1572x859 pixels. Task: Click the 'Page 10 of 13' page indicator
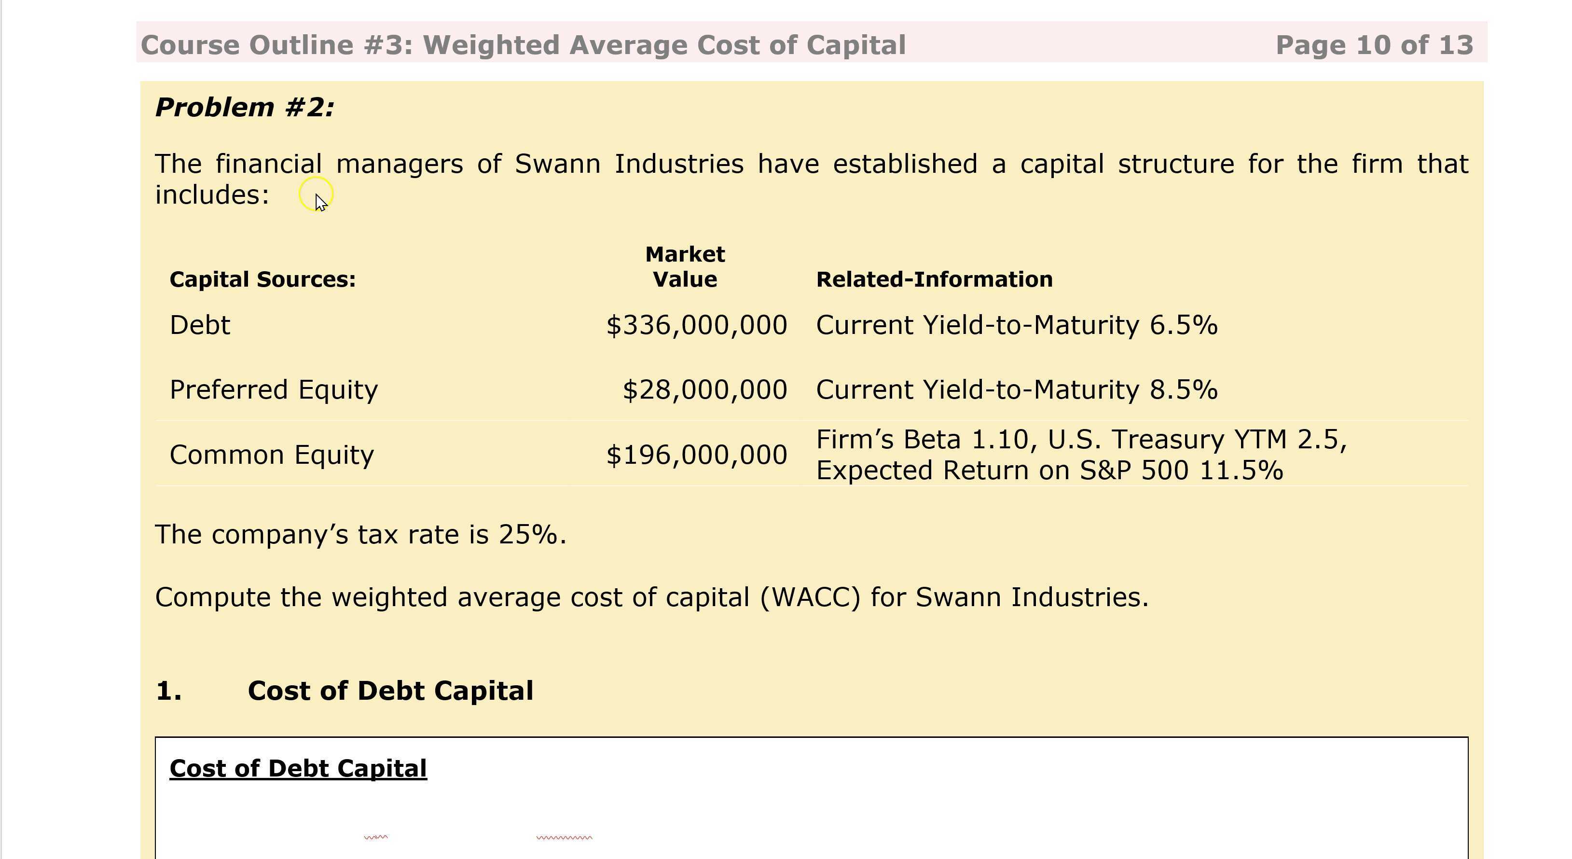click(1374, 45)
